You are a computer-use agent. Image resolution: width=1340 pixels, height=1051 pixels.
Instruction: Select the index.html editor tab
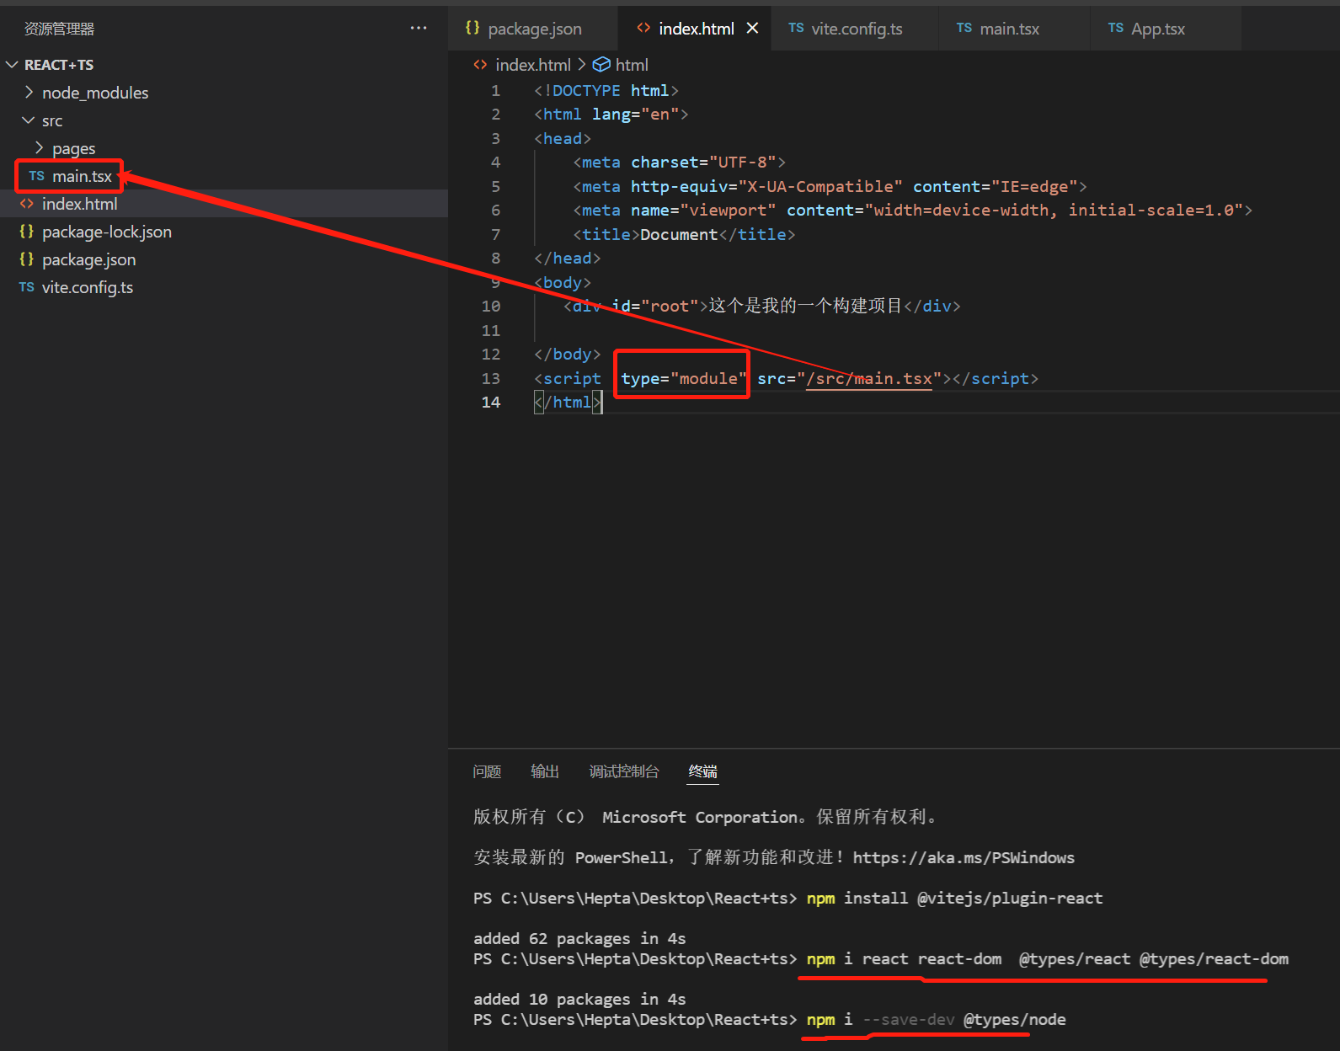(696, 29)
